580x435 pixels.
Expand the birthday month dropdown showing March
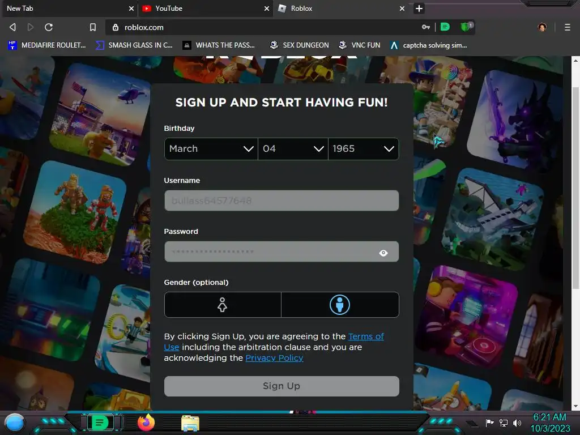211,149
